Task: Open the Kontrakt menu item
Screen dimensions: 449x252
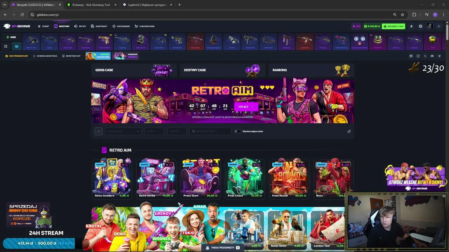Action: pyautogui.click(x=99, y=26)
